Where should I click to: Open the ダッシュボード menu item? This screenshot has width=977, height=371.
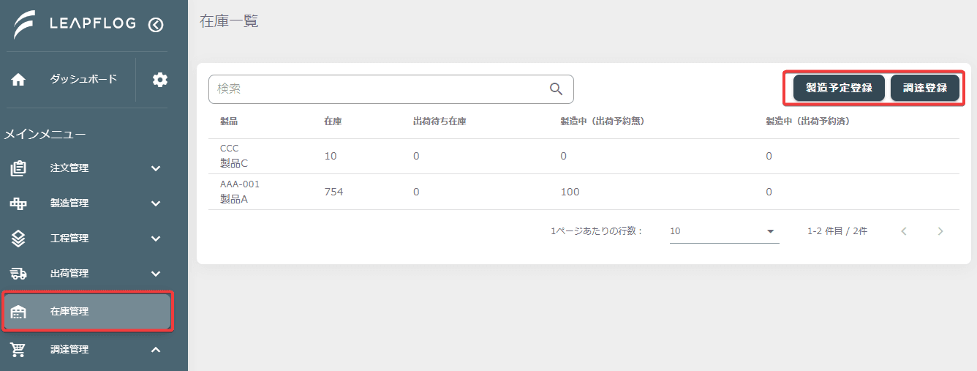[x=68, y=80]
